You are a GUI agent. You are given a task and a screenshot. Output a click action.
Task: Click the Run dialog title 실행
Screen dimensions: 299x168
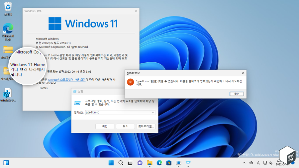(x=80, y=92)
